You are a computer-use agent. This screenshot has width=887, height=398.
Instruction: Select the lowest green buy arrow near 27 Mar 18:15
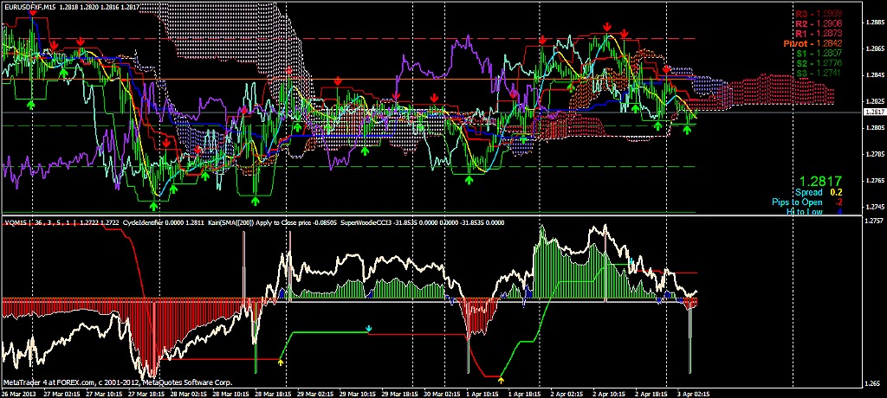(x=154, y=206)
